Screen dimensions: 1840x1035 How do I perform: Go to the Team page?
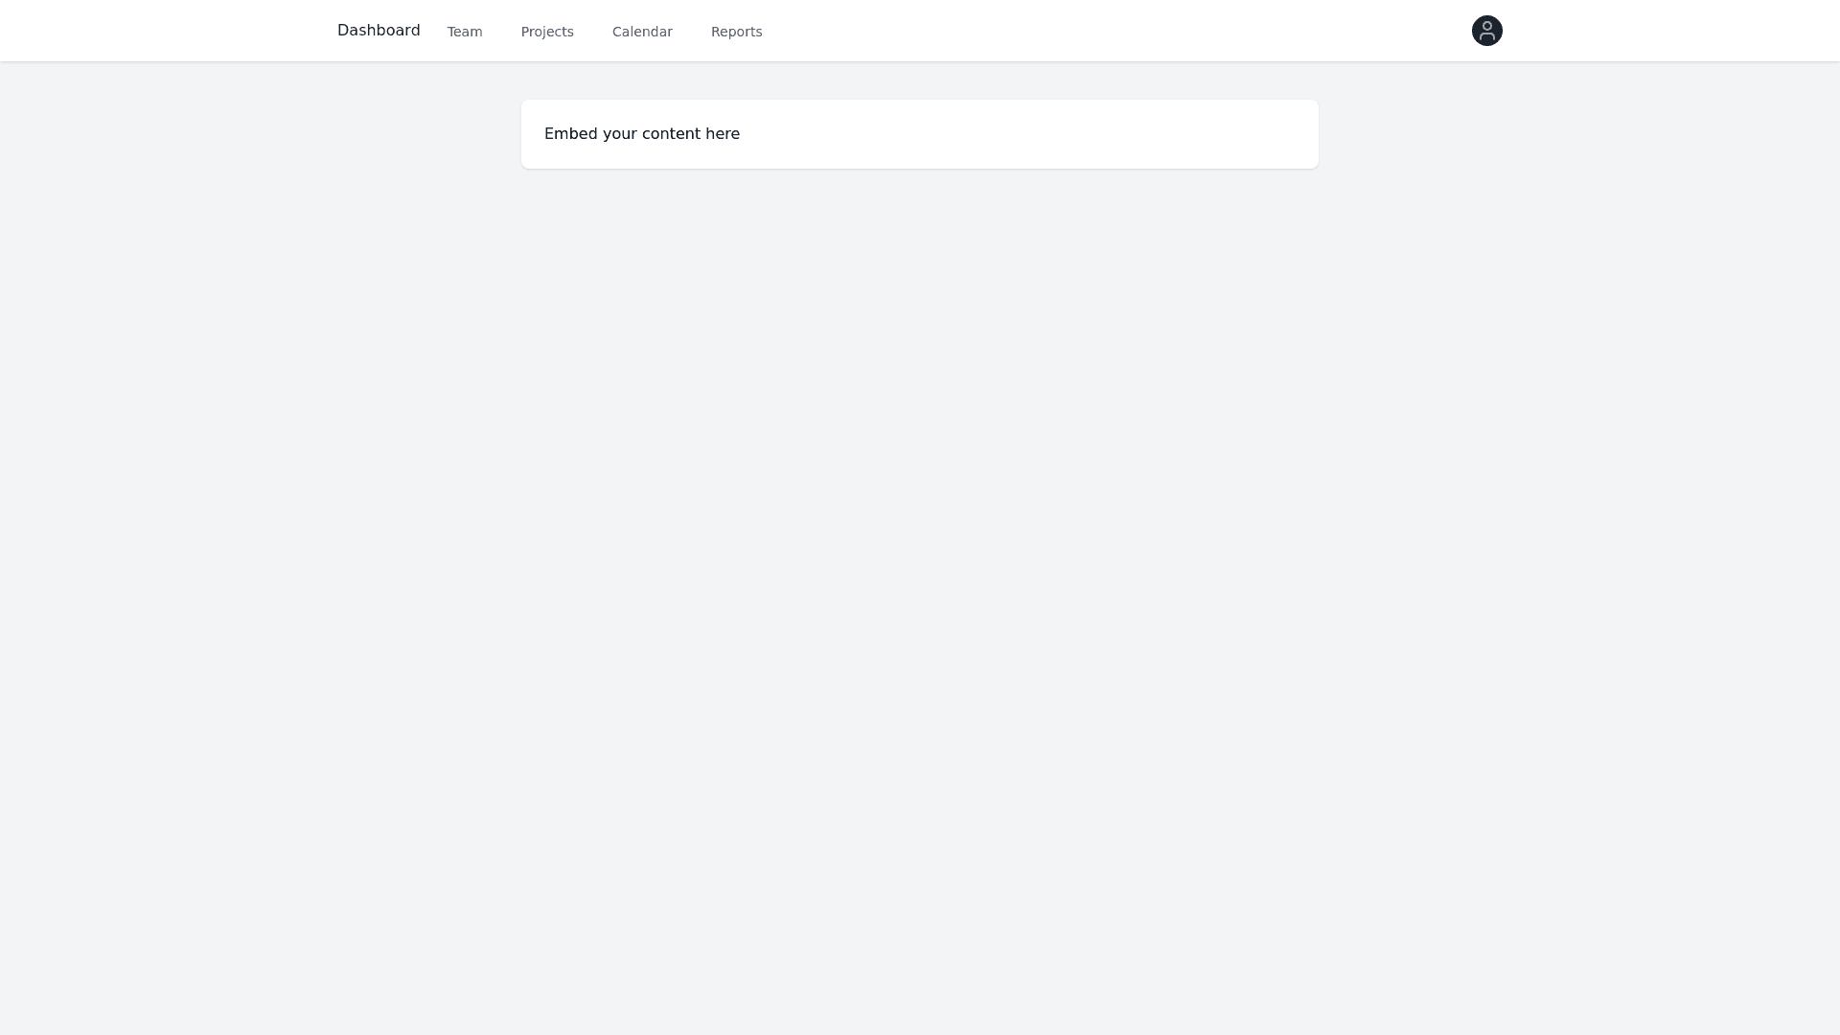(465, 32)
